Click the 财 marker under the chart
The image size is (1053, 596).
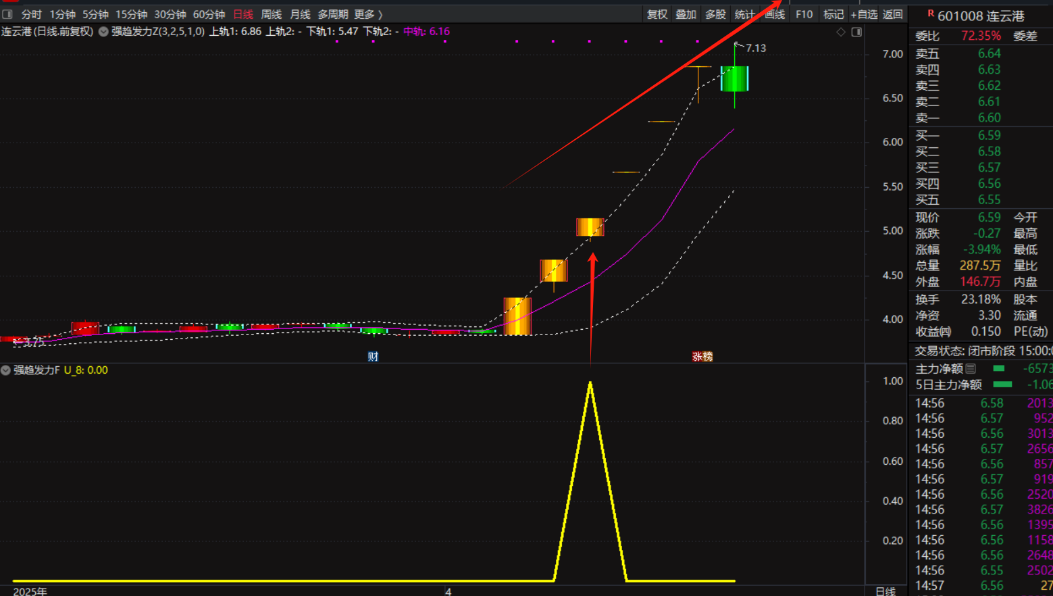[373, 356]
